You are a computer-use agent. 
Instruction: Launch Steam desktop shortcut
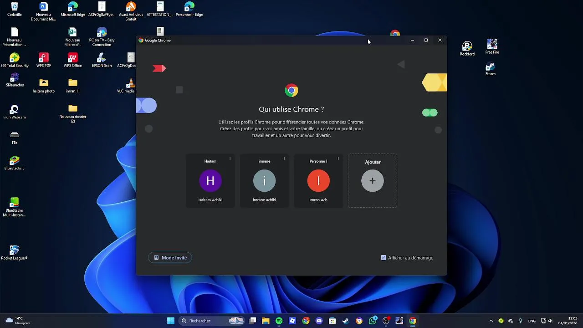[491, 68]
